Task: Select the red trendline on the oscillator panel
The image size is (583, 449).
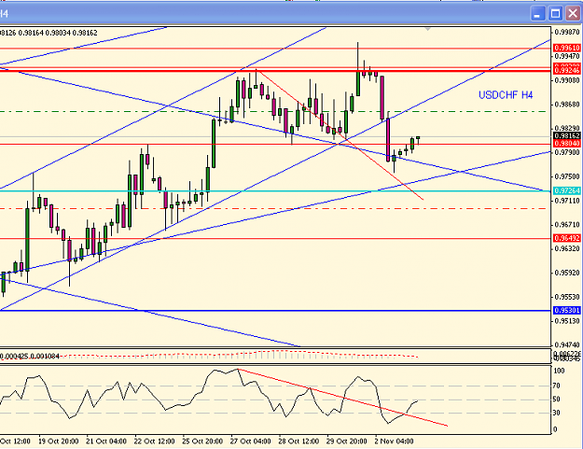Action: (x=342, y=398)
